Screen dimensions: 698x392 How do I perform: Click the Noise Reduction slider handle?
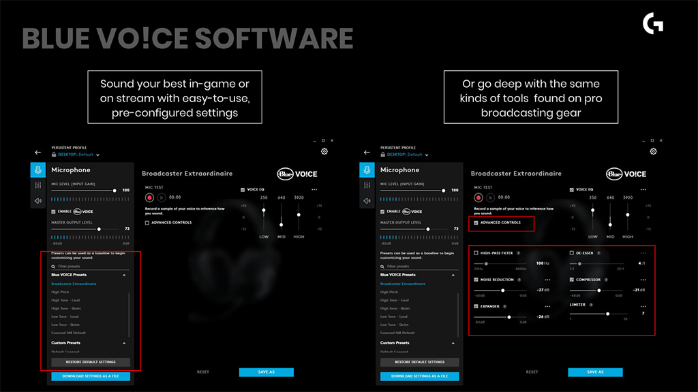coord(502,290)
